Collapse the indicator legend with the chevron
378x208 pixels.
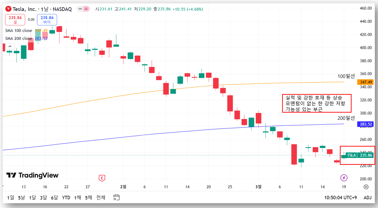coord(10,46)
